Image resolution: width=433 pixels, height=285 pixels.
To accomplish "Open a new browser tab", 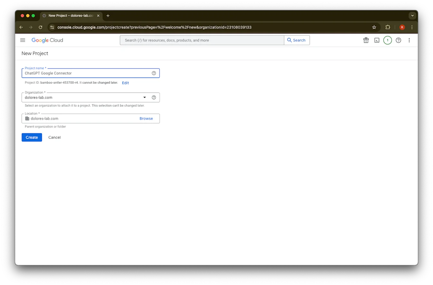I will coord(108,15).
